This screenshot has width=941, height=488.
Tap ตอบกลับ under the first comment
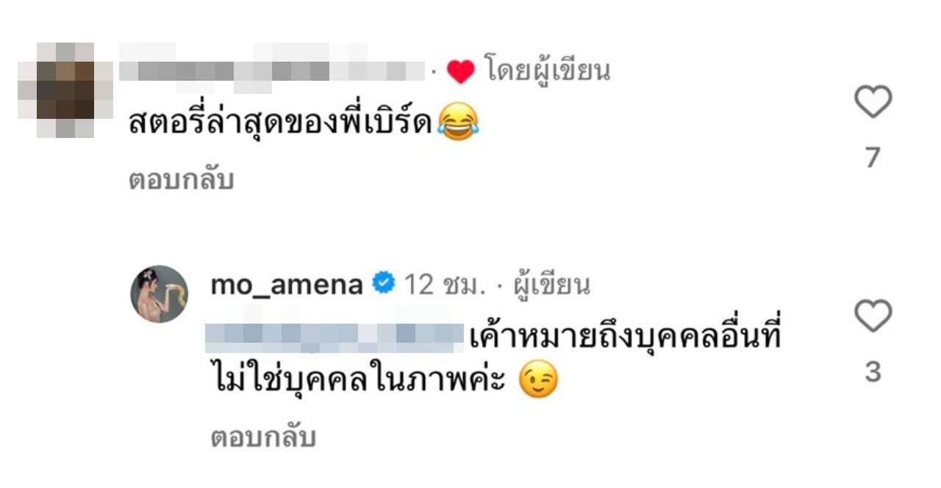tap(181, 180)
